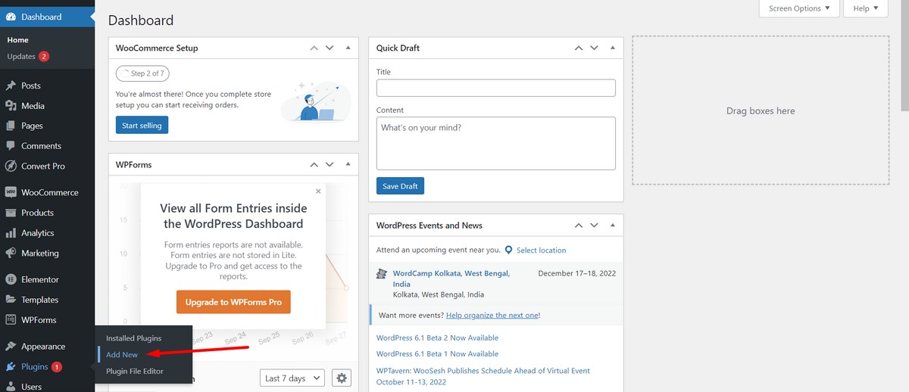
Task: Open the Posts pushpin icon
Action: click(11, 86)
